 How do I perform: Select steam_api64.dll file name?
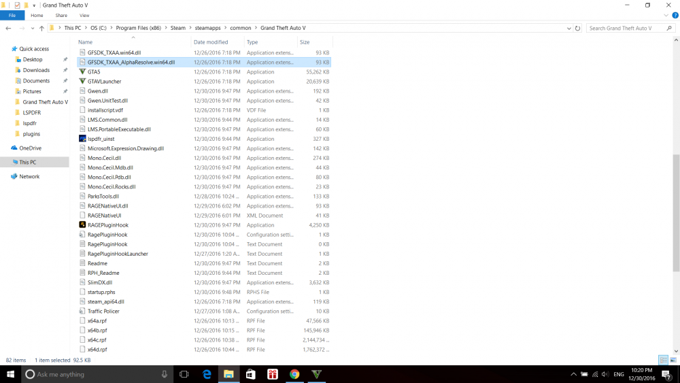pyautogui.click(x=106, y=301)
